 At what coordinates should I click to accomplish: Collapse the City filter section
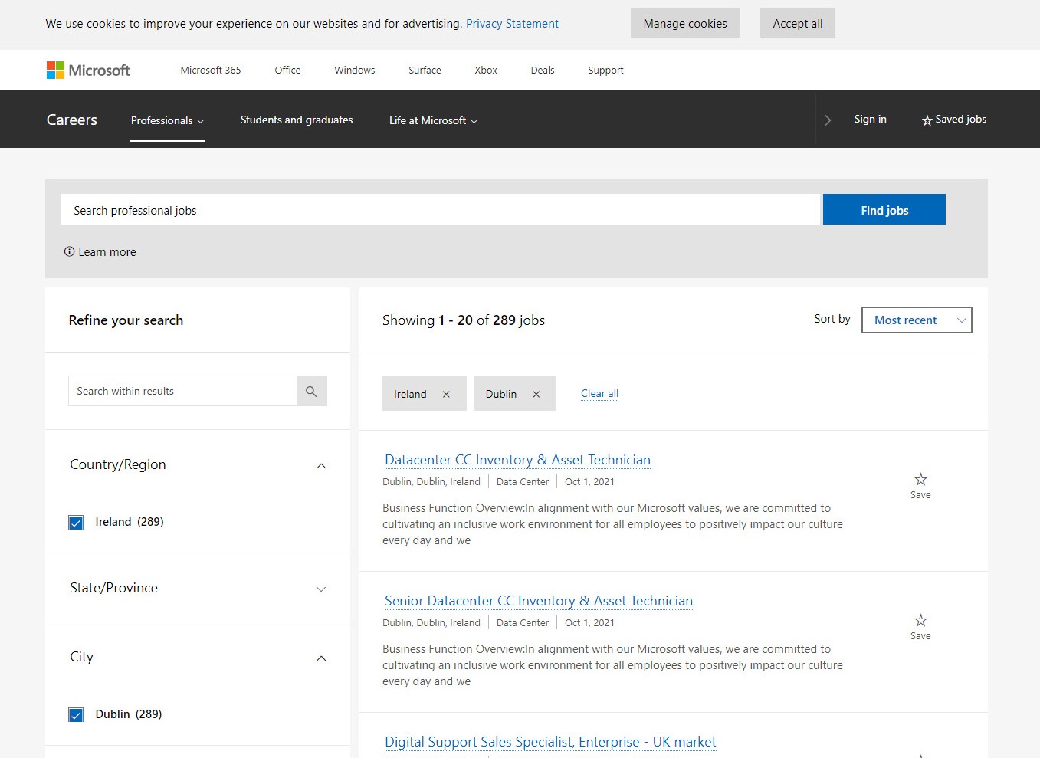[321, 658]
